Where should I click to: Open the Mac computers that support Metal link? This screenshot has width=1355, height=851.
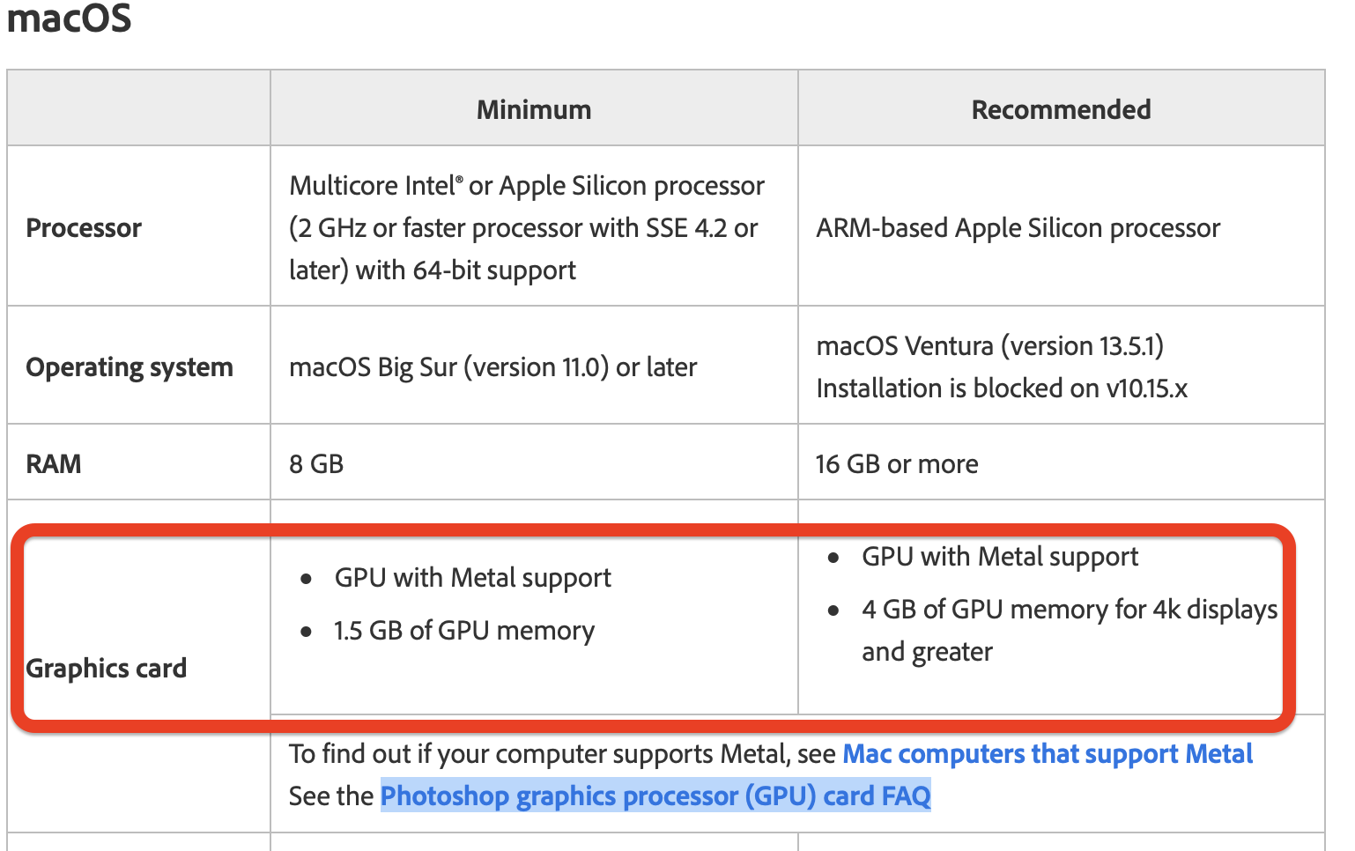point(1047,754)
